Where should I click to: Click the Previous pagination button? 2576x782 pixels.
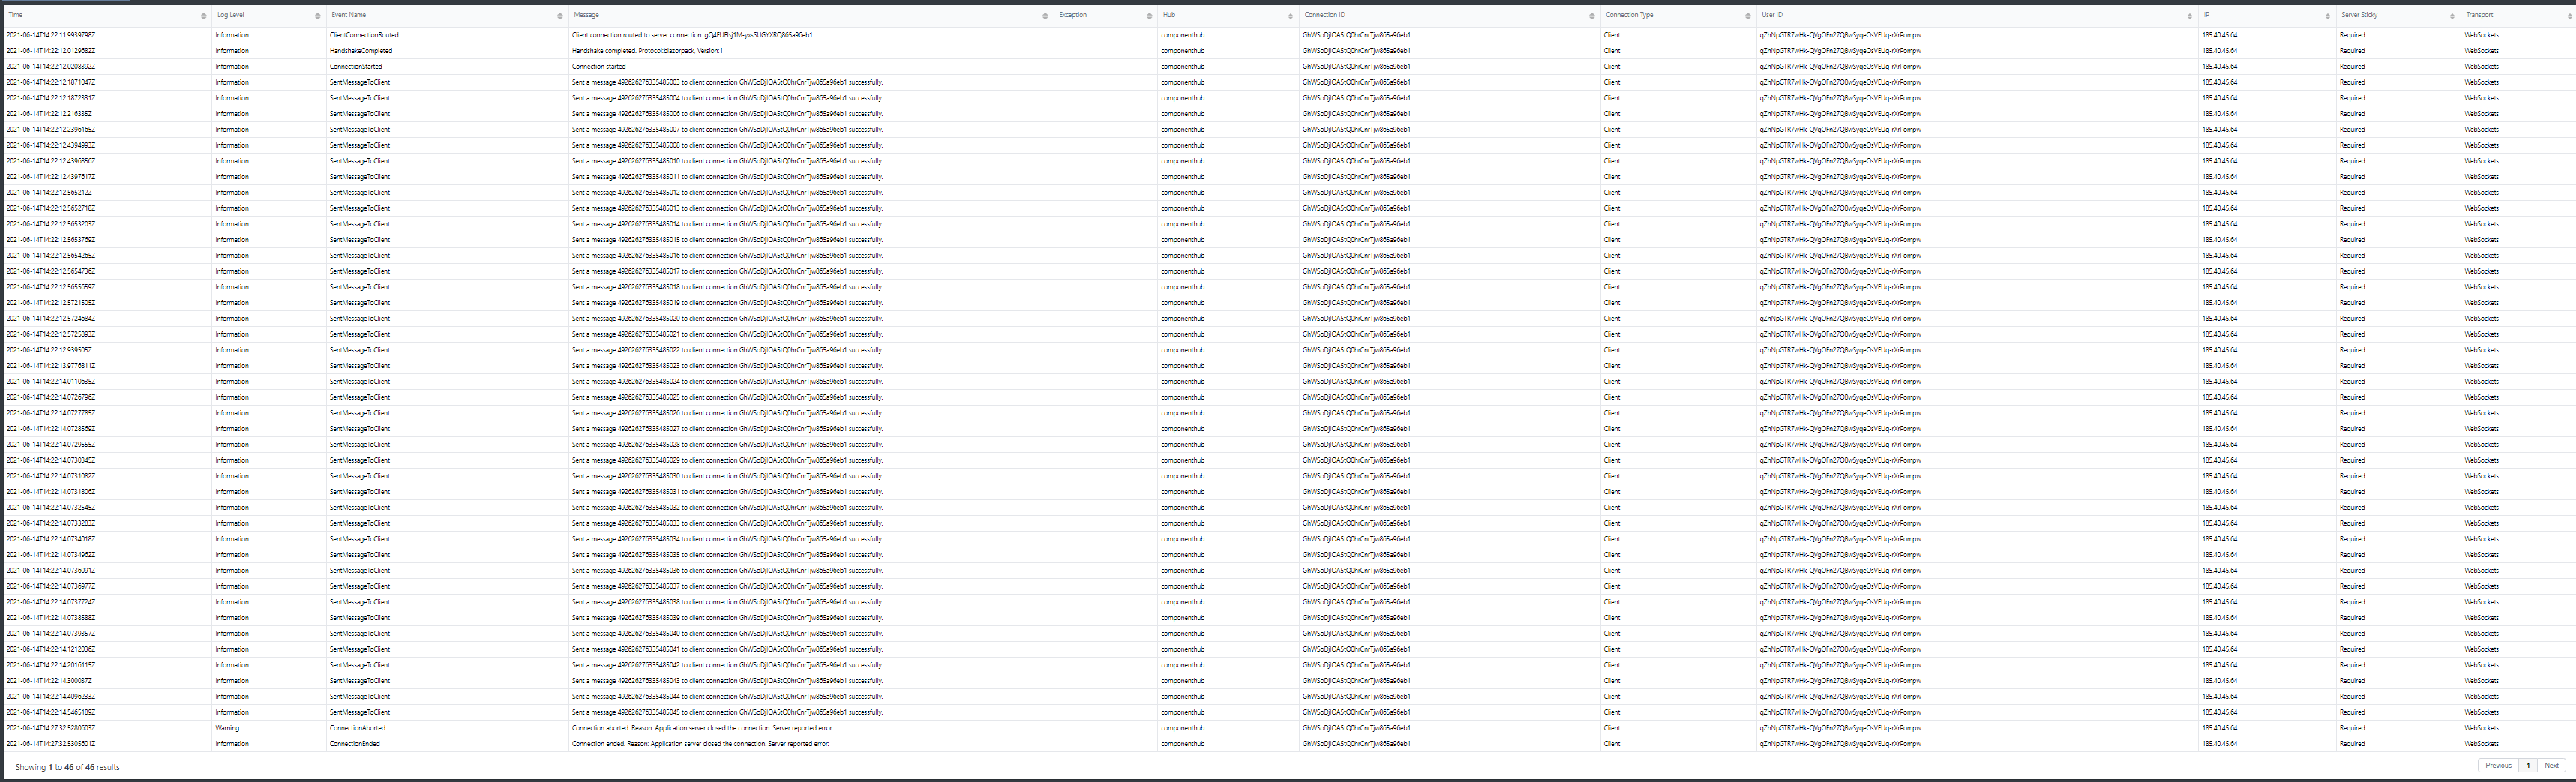(2498, 765)
